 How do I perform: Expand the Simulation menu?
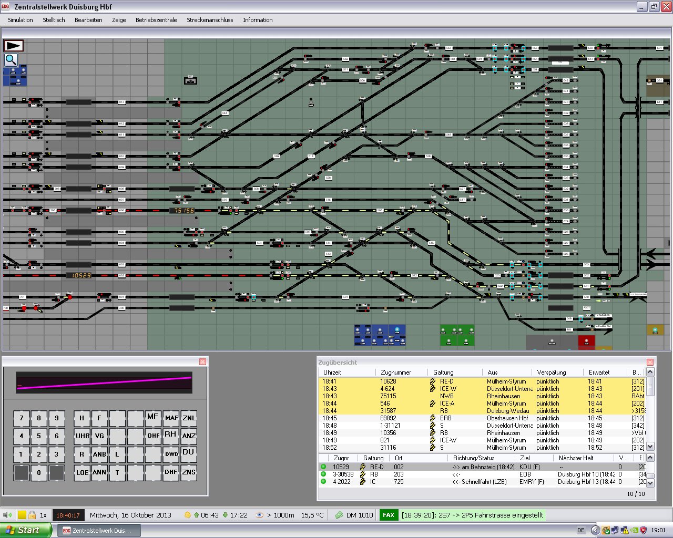point(20,20)
